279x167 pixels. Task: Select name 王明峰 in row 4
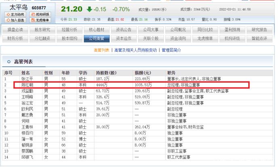coord(27,97)
